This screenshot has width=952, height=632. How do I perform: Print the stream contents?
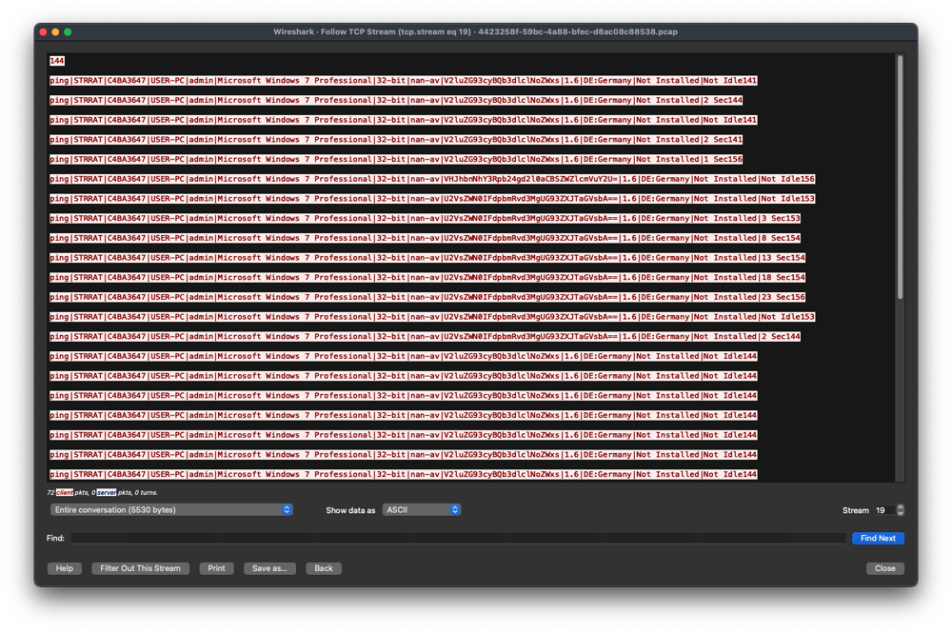tap(216, 568)
